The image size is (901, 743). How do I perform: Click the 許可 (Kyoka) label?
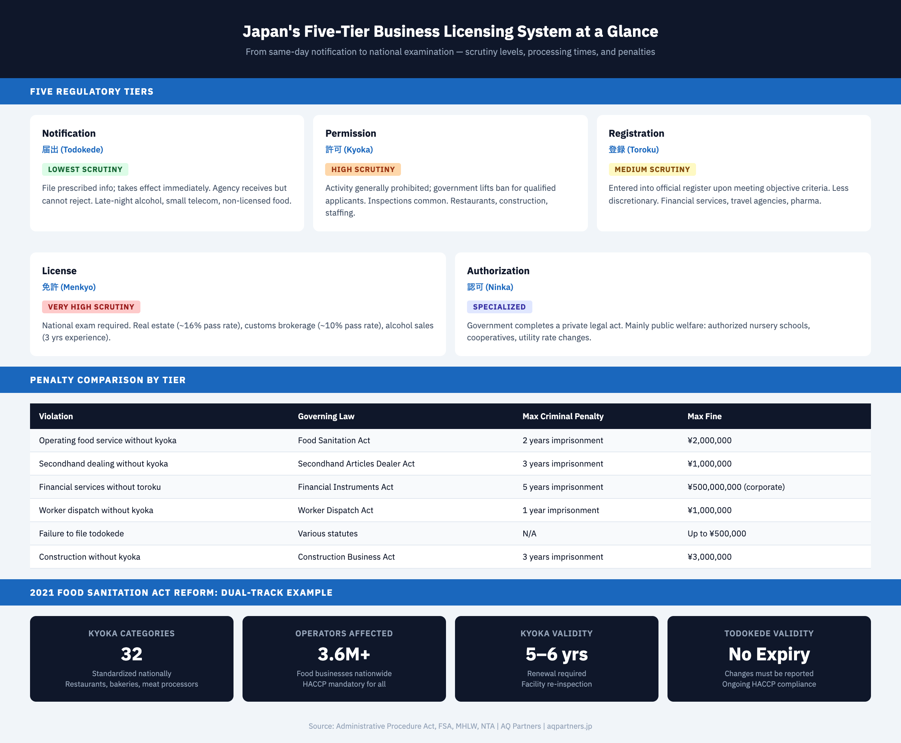[349, 150]
